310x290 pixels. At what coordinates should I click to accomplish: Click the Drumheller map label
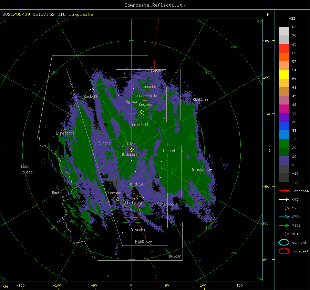click(202, 170)
